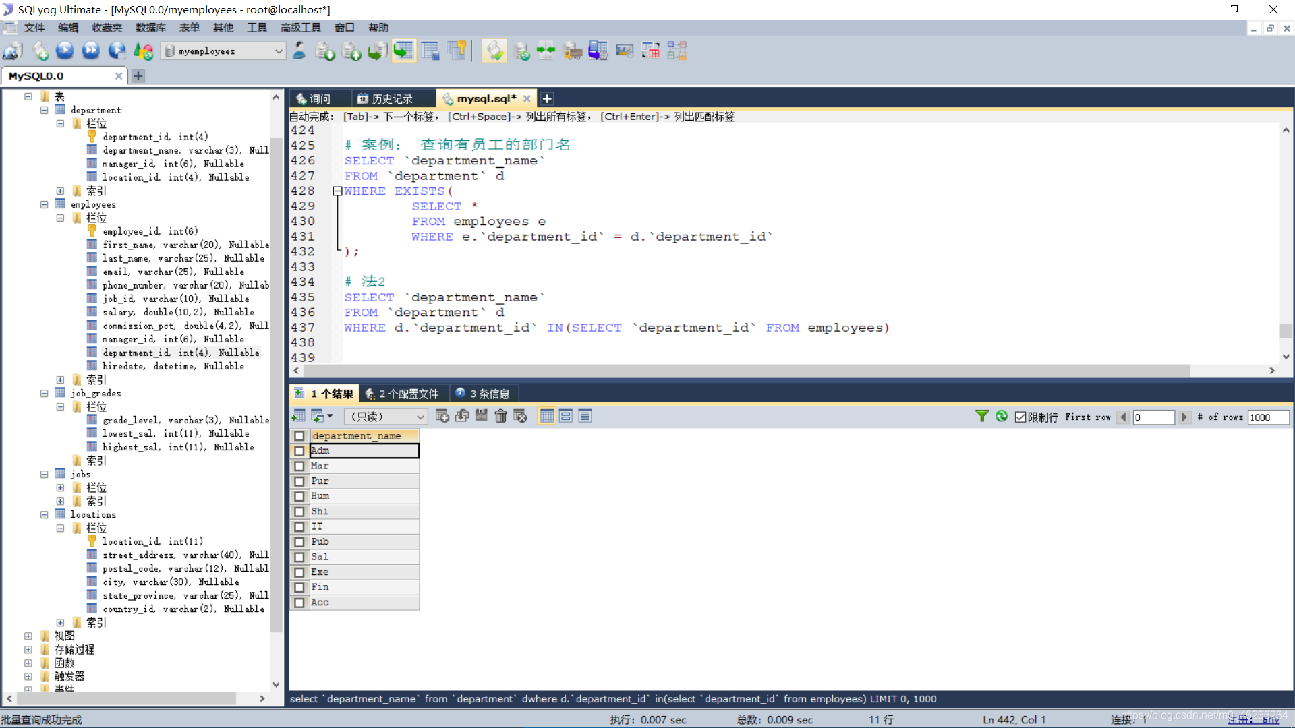Click the green filter funnel icon
This screenshot has width=1295, height=728.
point(982,417)
